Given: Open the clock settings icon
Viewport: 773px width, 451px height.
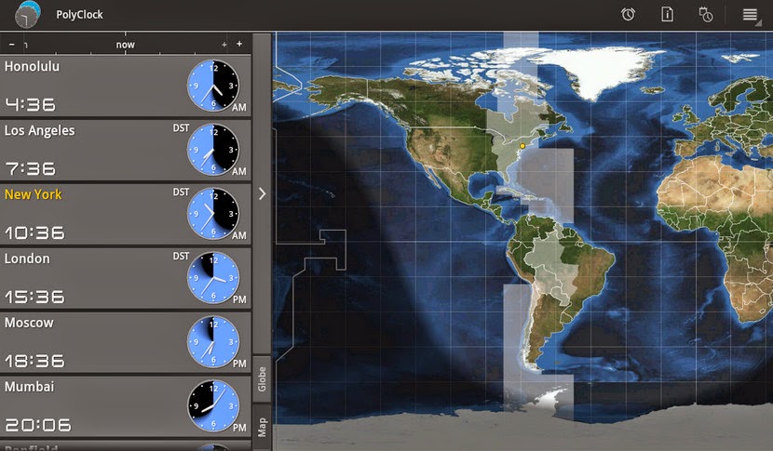Looking at the screenshot, I should (x=705, y=15).
